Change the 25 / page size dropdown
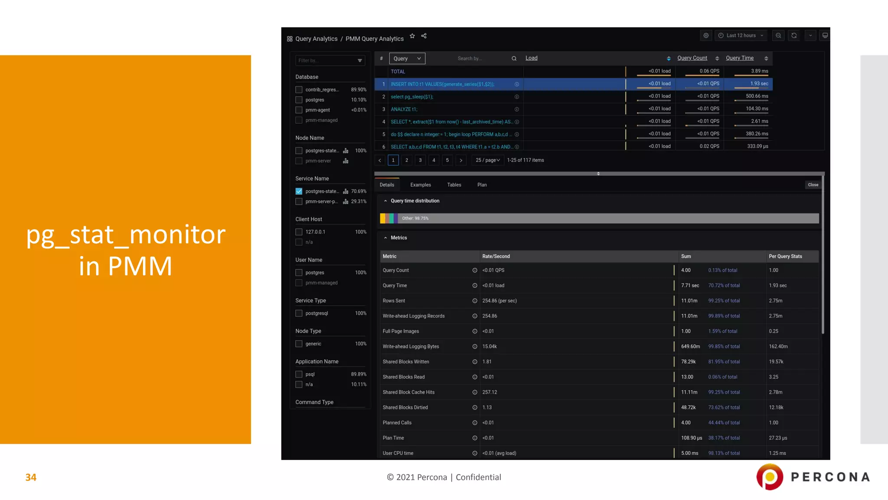 point(488,160)
